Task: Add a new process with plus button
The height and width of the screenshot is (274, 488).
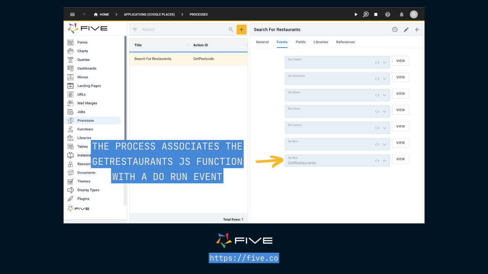Action: (x=241, y=29)
